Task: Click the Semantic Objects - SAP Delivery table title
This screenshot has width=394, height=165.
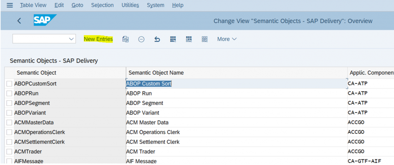Action: tap(54, 61)
